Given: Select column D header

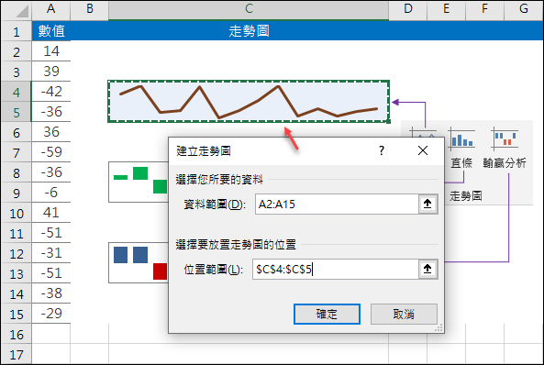Looking at the screenshot, I should 408,9.
